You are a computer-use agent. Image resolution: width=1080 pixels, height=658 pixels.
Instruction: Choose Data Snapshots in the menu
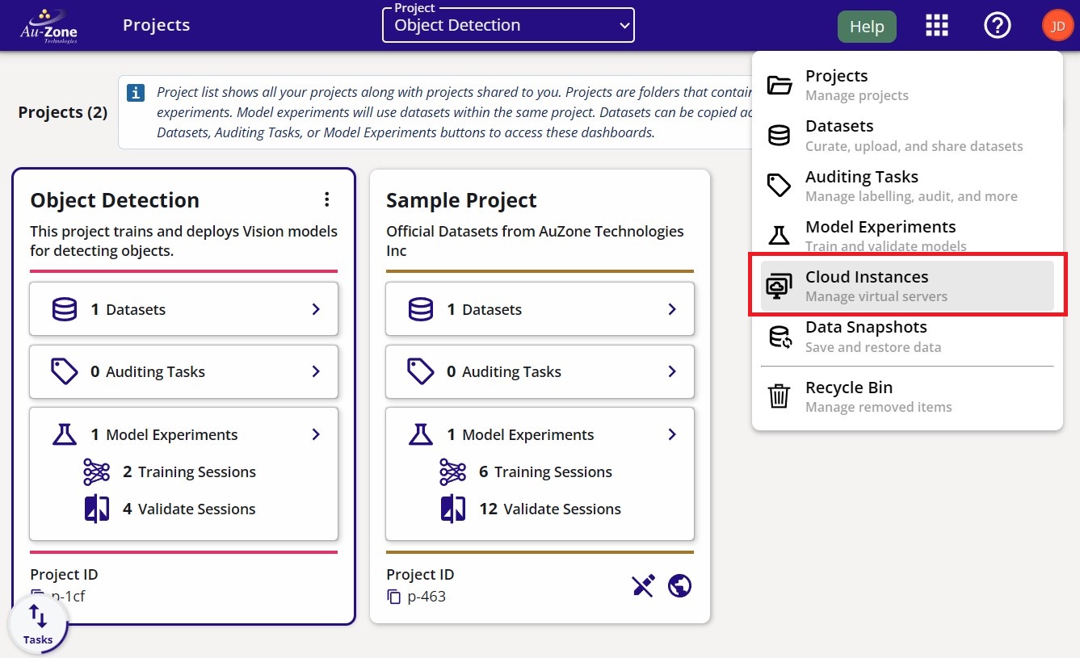tap(907, 337)
